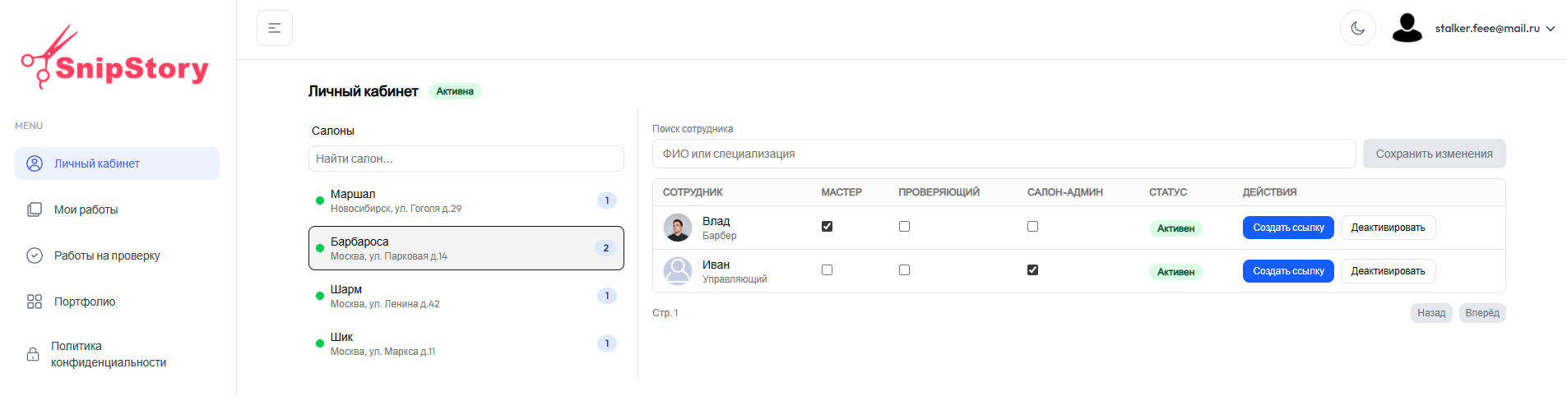Viewport: 1567px width, 396px height.
Task: Click the Салоны section heading
Action: (333, 131)
